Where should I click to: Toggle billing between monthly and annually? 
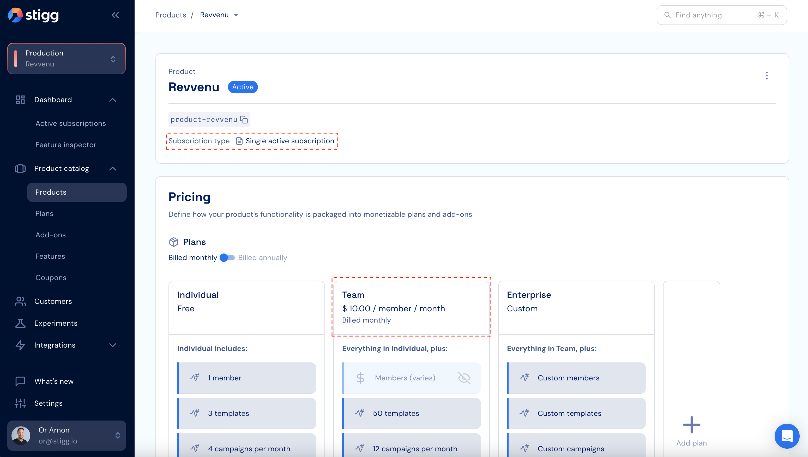[x=227, y=258]
